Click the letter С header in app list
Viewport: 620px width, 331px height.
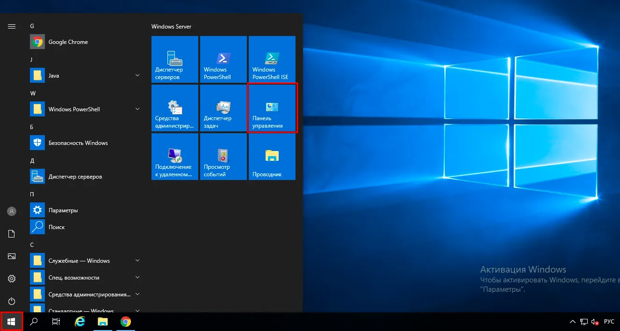coord(32,245)
